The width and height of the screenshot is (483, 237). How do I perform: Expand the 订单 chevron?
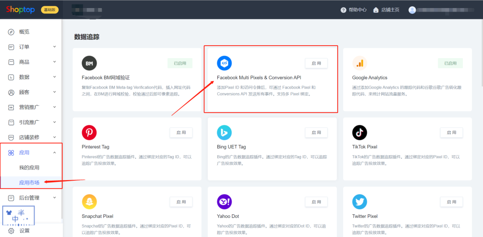click(x=55, y=47)
